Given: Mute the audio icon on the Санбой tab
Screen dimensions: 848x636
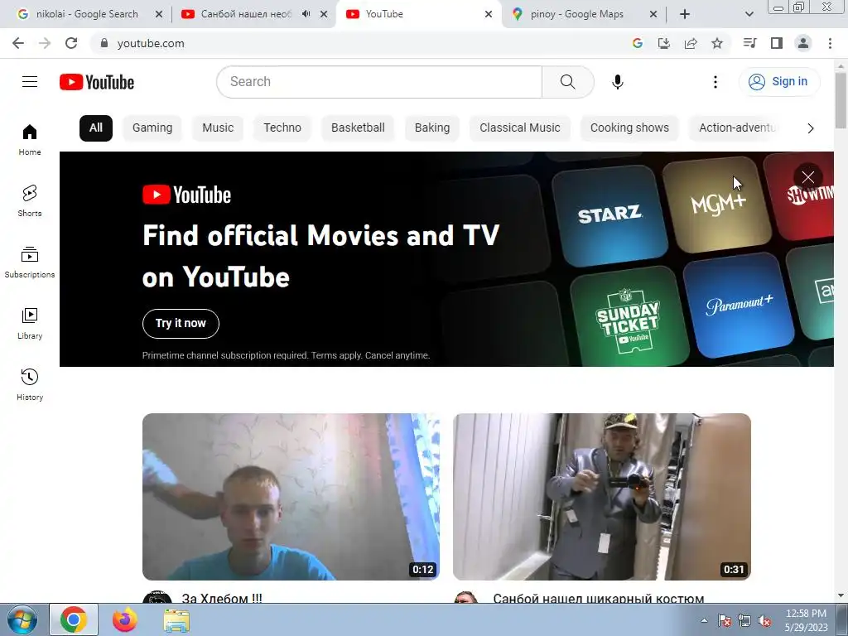Looking at the screenshot, I should pos(306,14).
